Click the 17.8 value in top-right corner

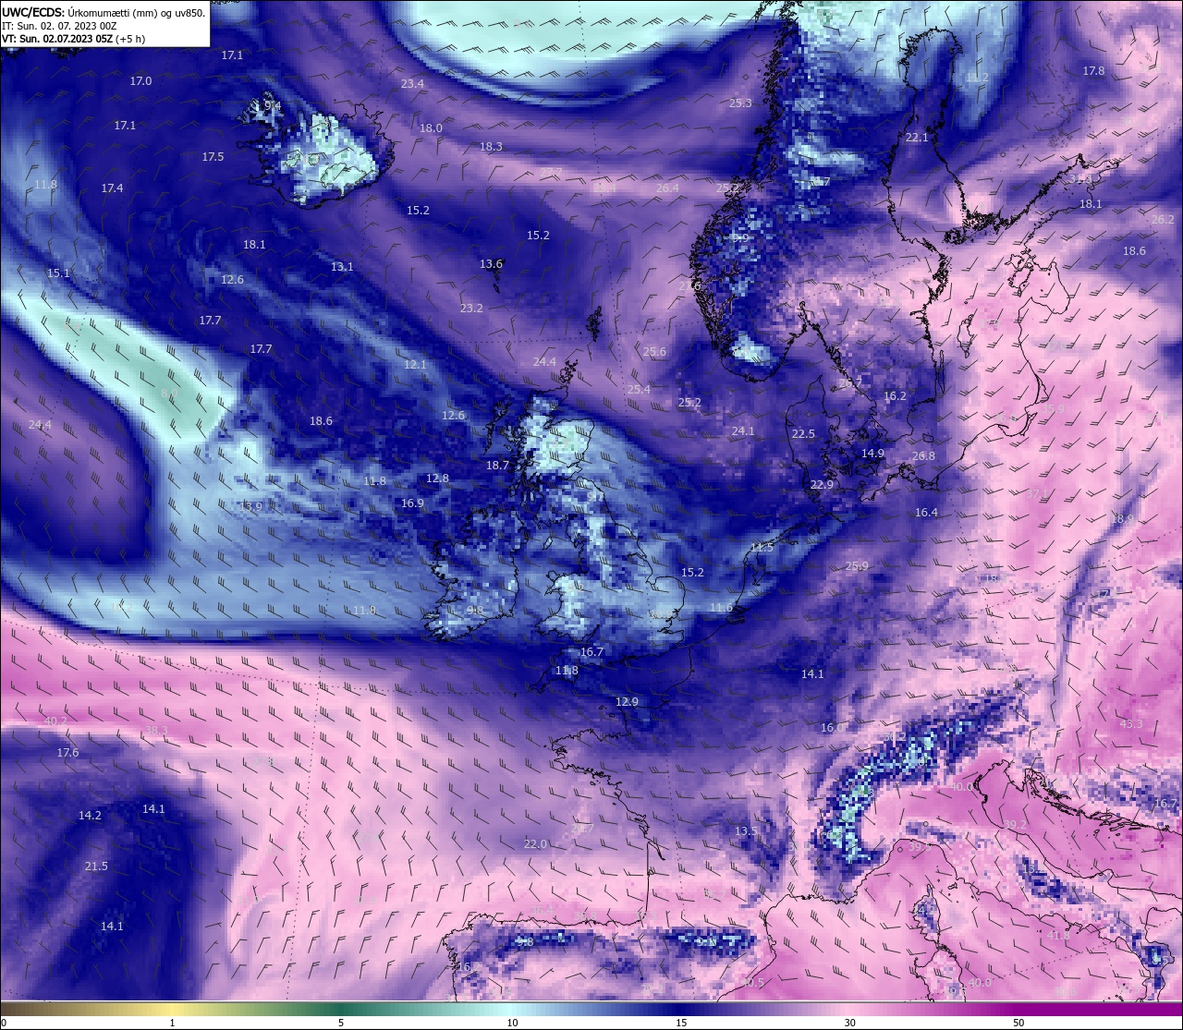pos(1093,71)
